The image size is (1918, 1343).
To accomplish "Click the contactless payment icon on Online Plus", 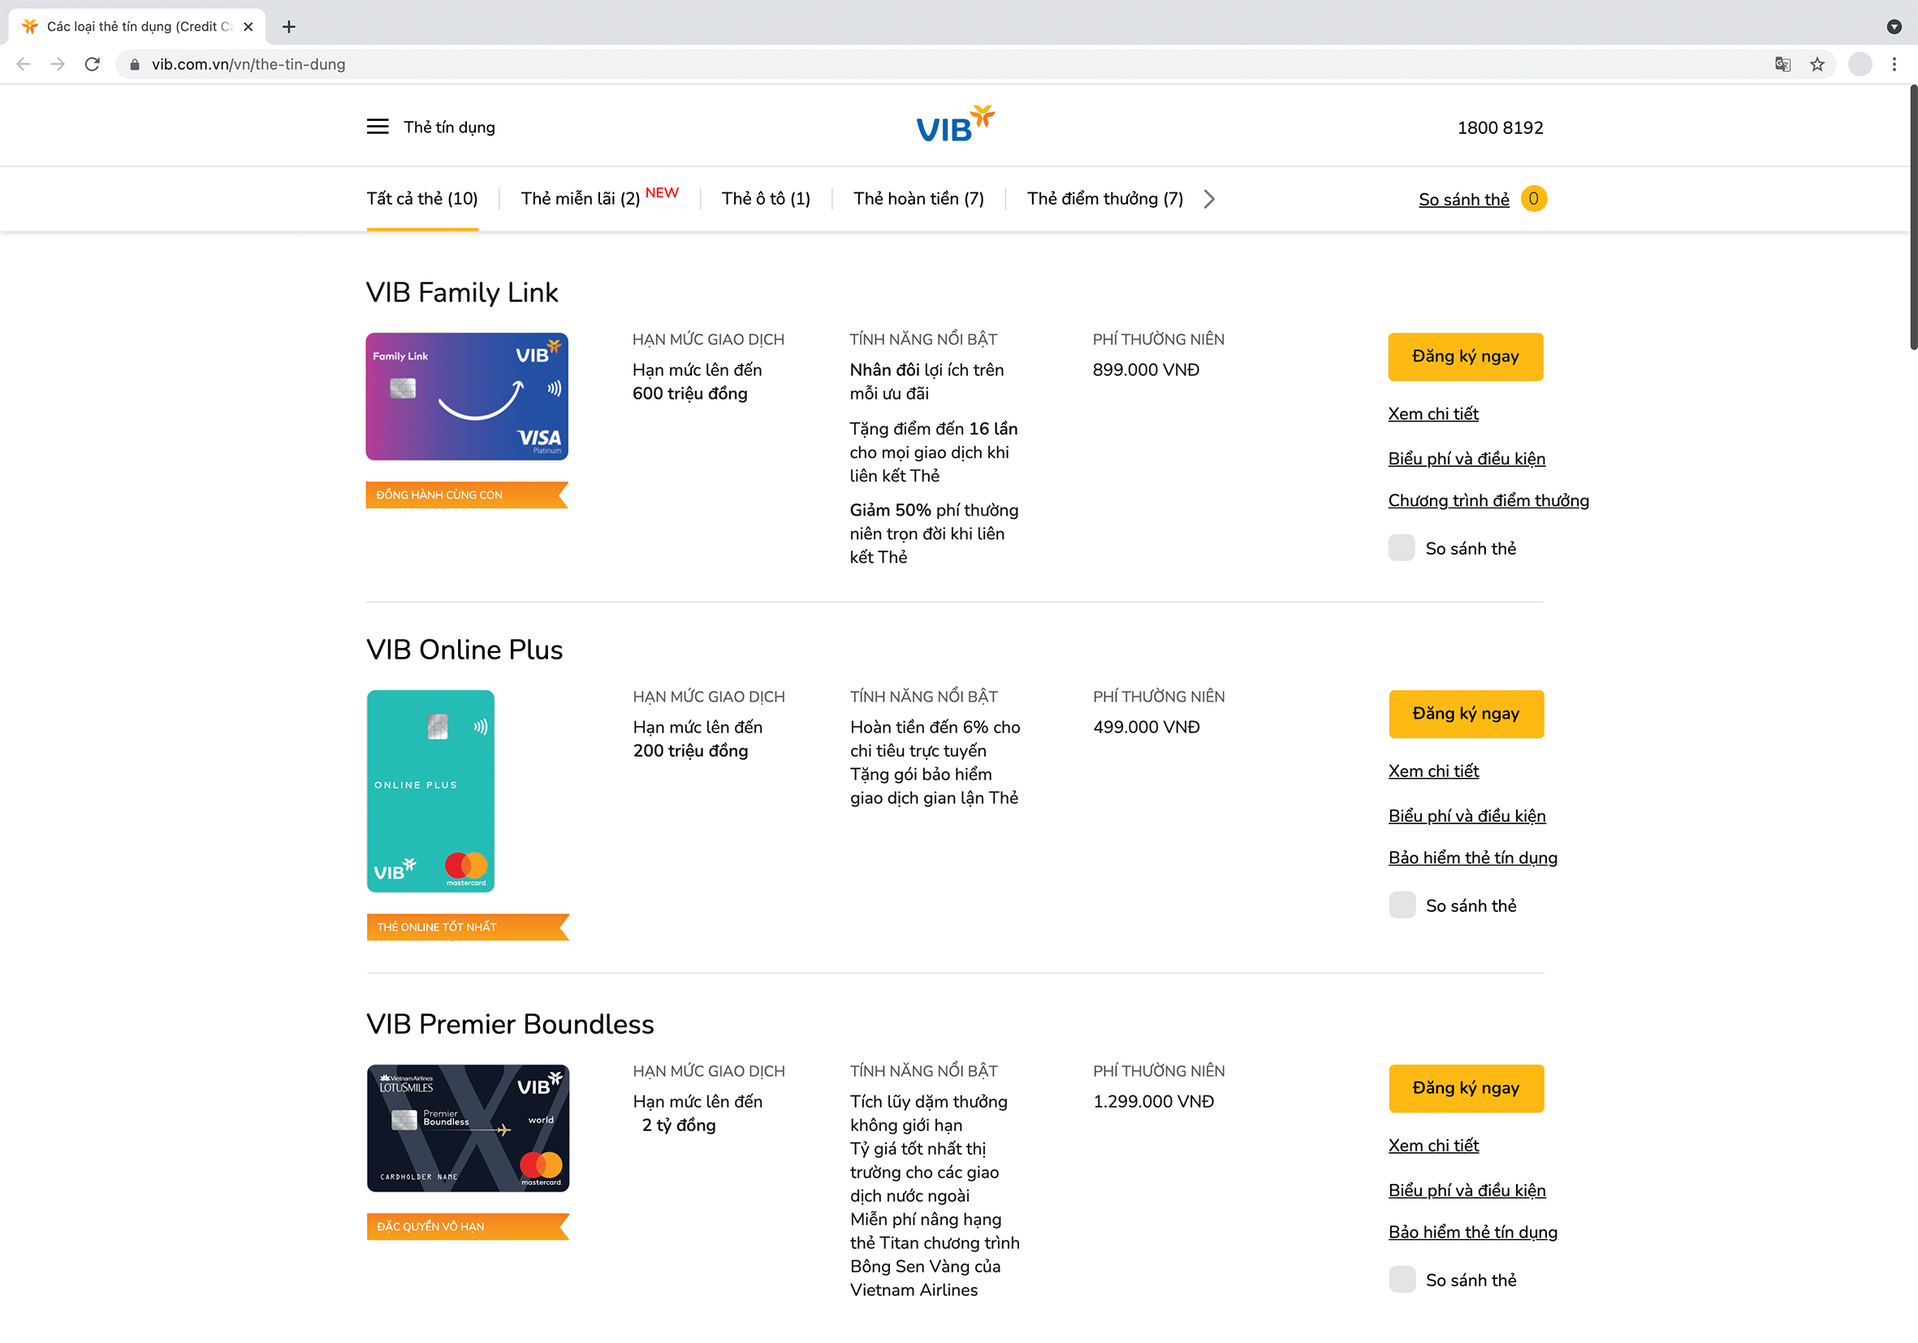I will 477,723.
